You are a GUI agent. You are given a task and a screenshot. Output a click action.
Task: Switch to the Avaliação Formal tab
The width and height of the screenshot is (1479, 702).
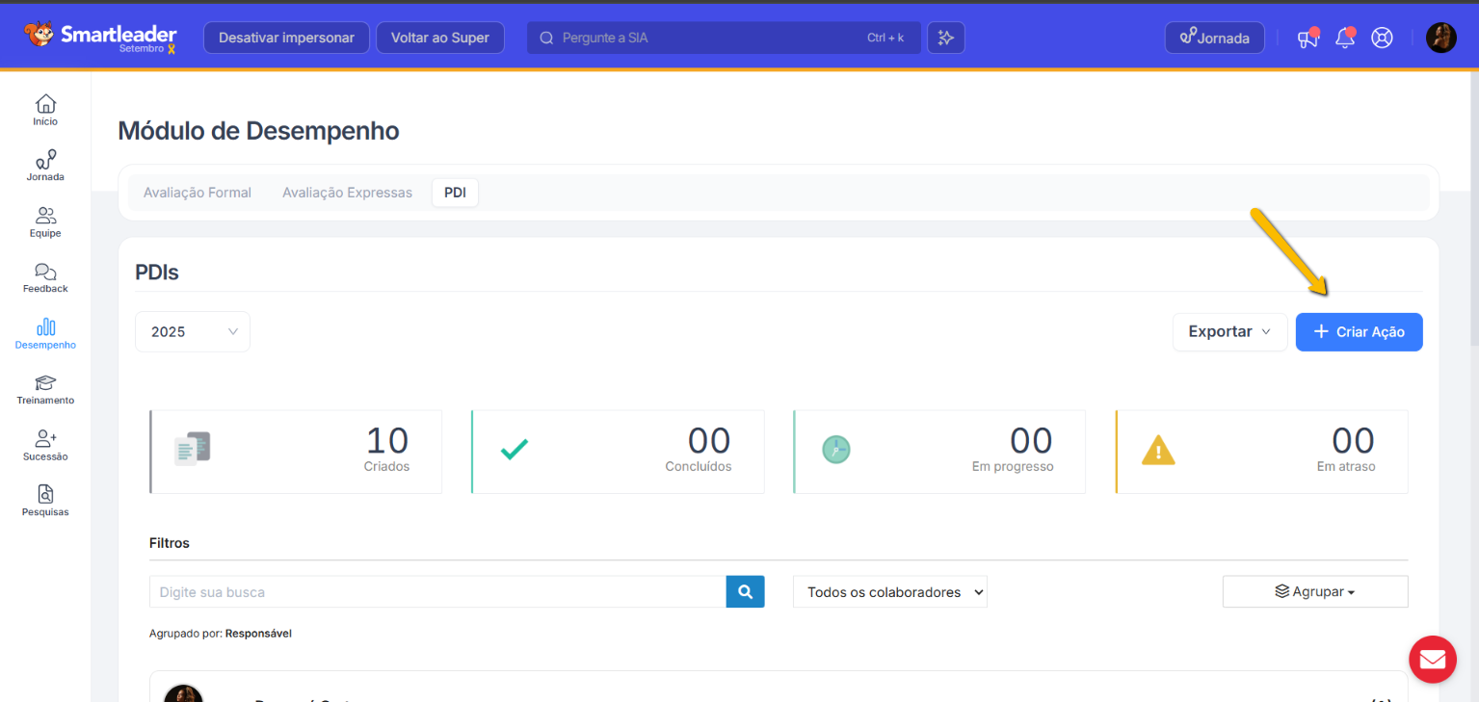198,193
